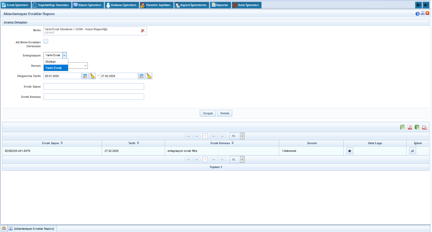Go to first page in the bottom paginator
The image size is (432, 232).
(x=188, y=160)
